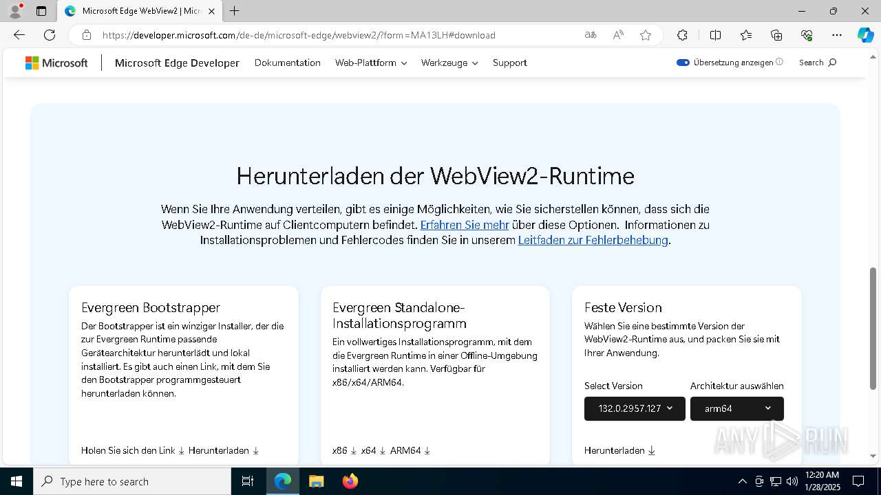Open Task View on taskbar
Image resolution: width=881 pixels, height=495 pixels.
point(248,481)
